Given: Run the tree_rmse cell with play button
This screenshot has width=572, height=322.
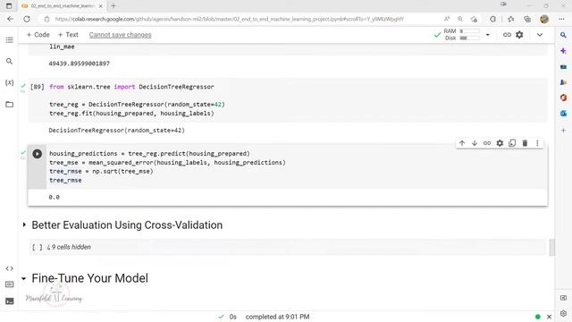Looking at the screenshot, I should click(38, 154).
